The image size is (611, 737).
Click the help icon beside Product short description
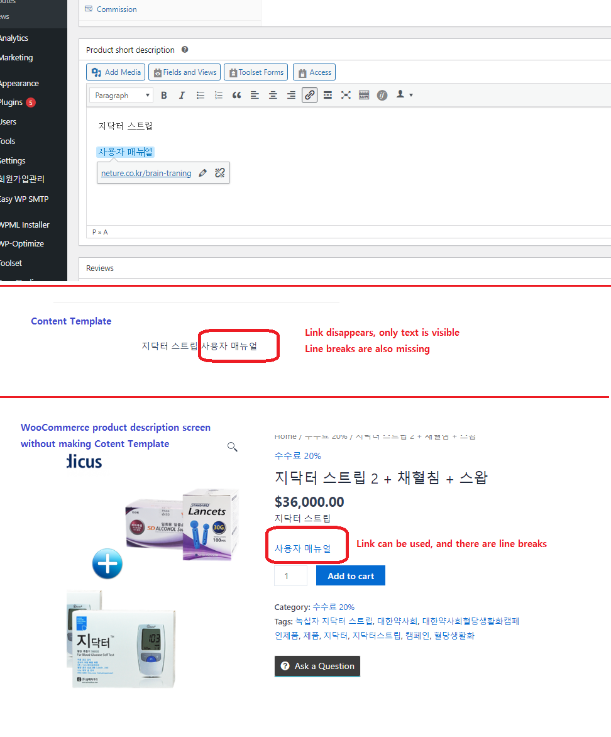185,49
